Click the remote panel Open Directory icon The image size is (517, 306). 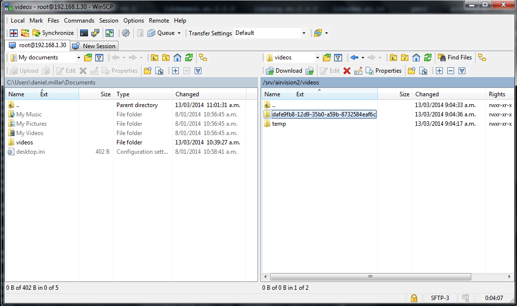point(327,58)
